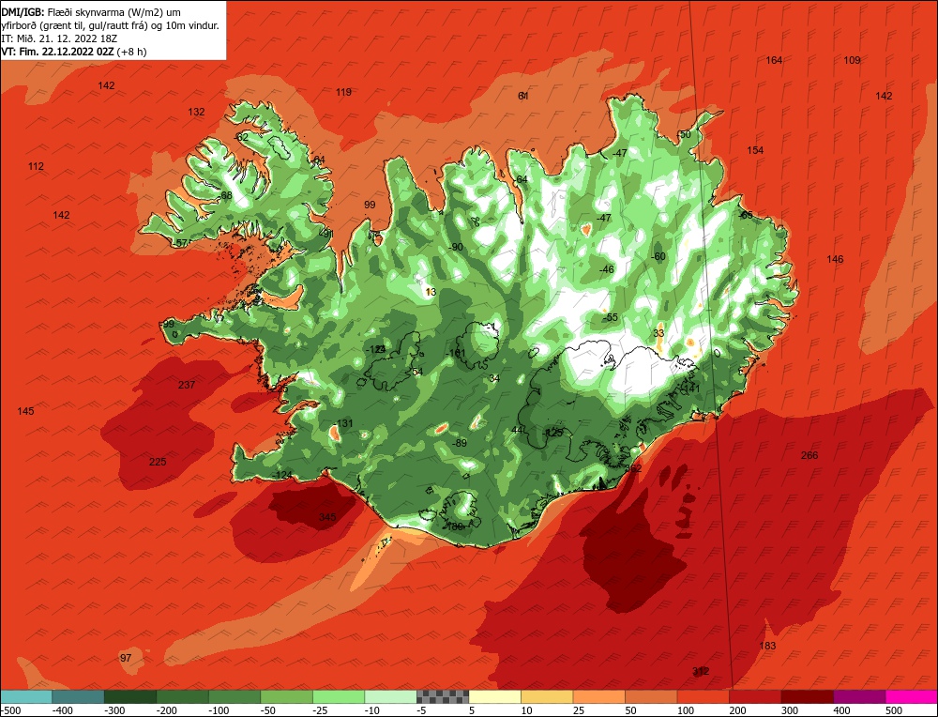The height and width of the screenshot is (717, 938).
Task: Click the legend label '300'
Action: (790, 710)
